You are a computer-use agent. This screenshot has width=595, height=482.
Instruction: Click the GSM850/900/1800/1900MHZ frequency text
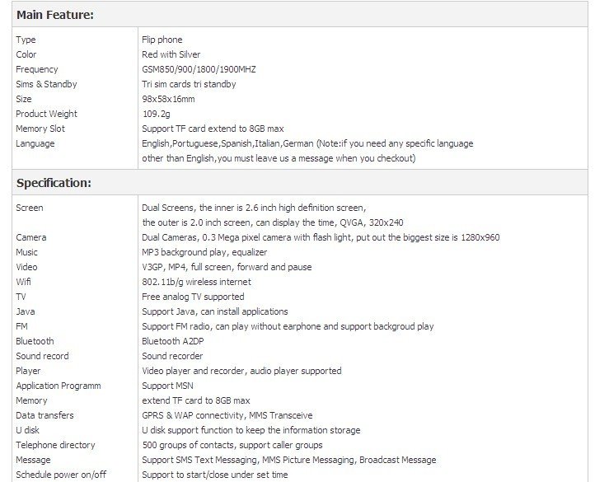pyautogui.click(x=199, y=69)
